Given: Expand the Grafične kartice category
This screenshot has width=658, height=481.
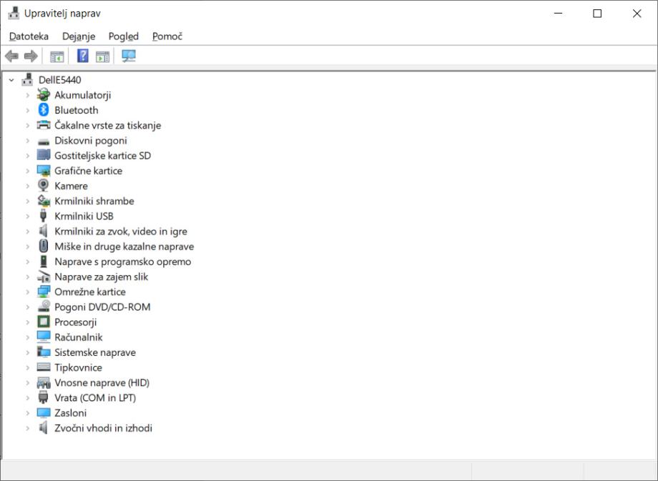Looking at the screenshot, I should [x=27, y=171].
